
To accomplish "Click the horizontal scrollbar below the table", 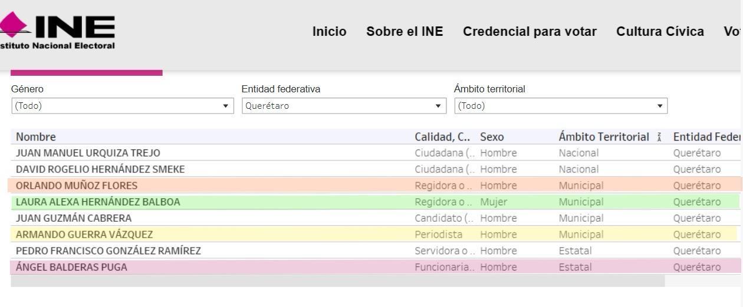I will (x=337, y=281).
